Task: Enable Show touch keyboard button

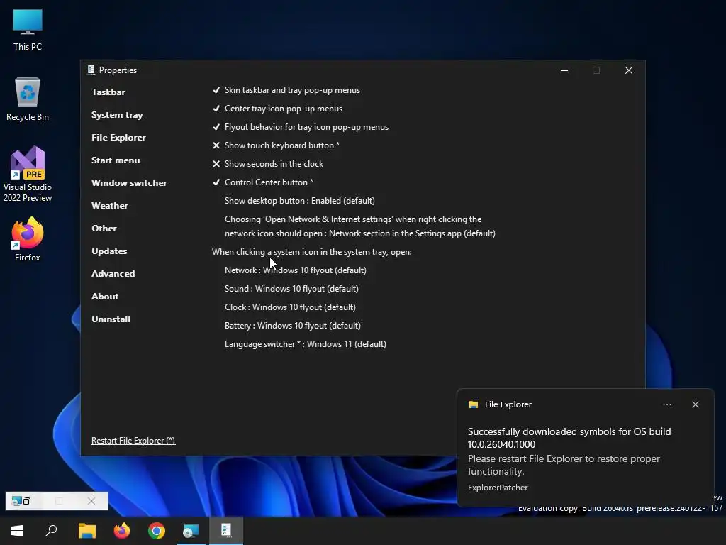Action: point(276,145)
